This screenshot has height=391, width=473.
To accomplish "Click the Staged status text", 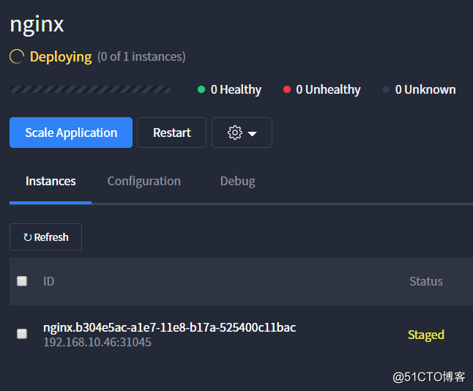I will tap(426, 335).
